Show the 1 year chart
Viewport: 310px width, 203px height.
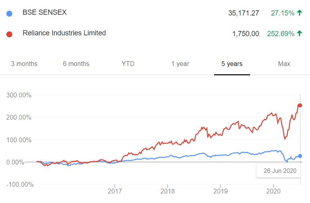[180, 64]
